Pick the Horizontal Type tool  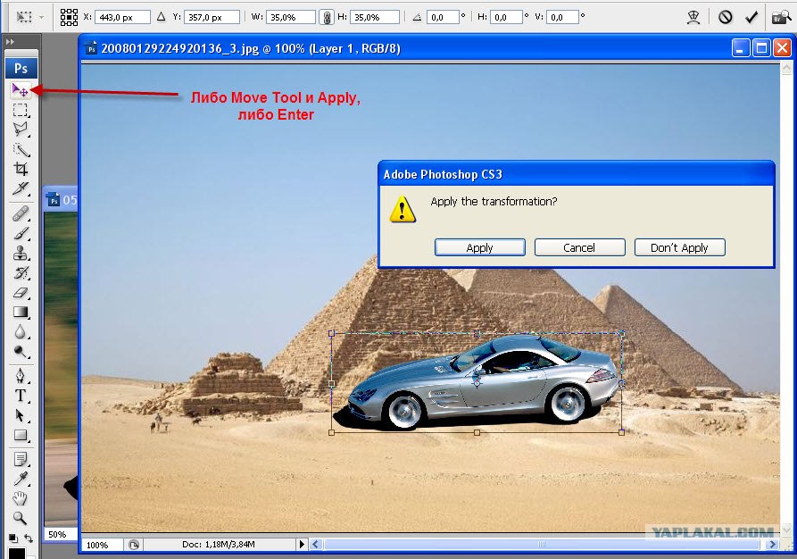coord(21,396)
